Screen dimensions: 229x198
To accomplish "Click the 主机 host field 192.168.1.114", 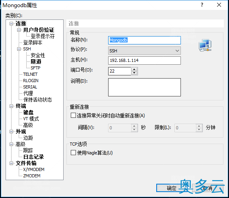I will (x=144, y=60).
